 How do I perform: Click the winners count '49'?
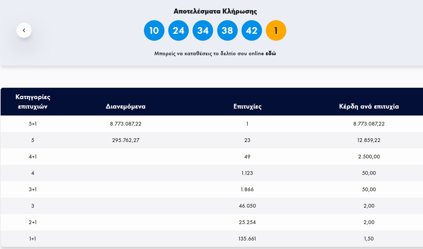tap(247, 157)
